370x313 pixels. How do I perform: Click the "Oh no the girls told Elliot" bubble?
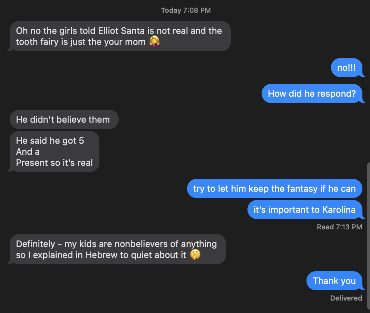[x=118, y=36]
